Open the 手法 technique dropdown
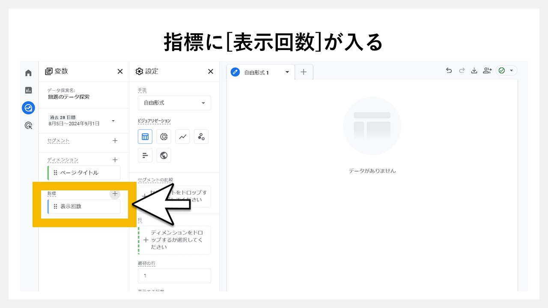The height and width of the screenshot is (308, 548). point(174,103)
